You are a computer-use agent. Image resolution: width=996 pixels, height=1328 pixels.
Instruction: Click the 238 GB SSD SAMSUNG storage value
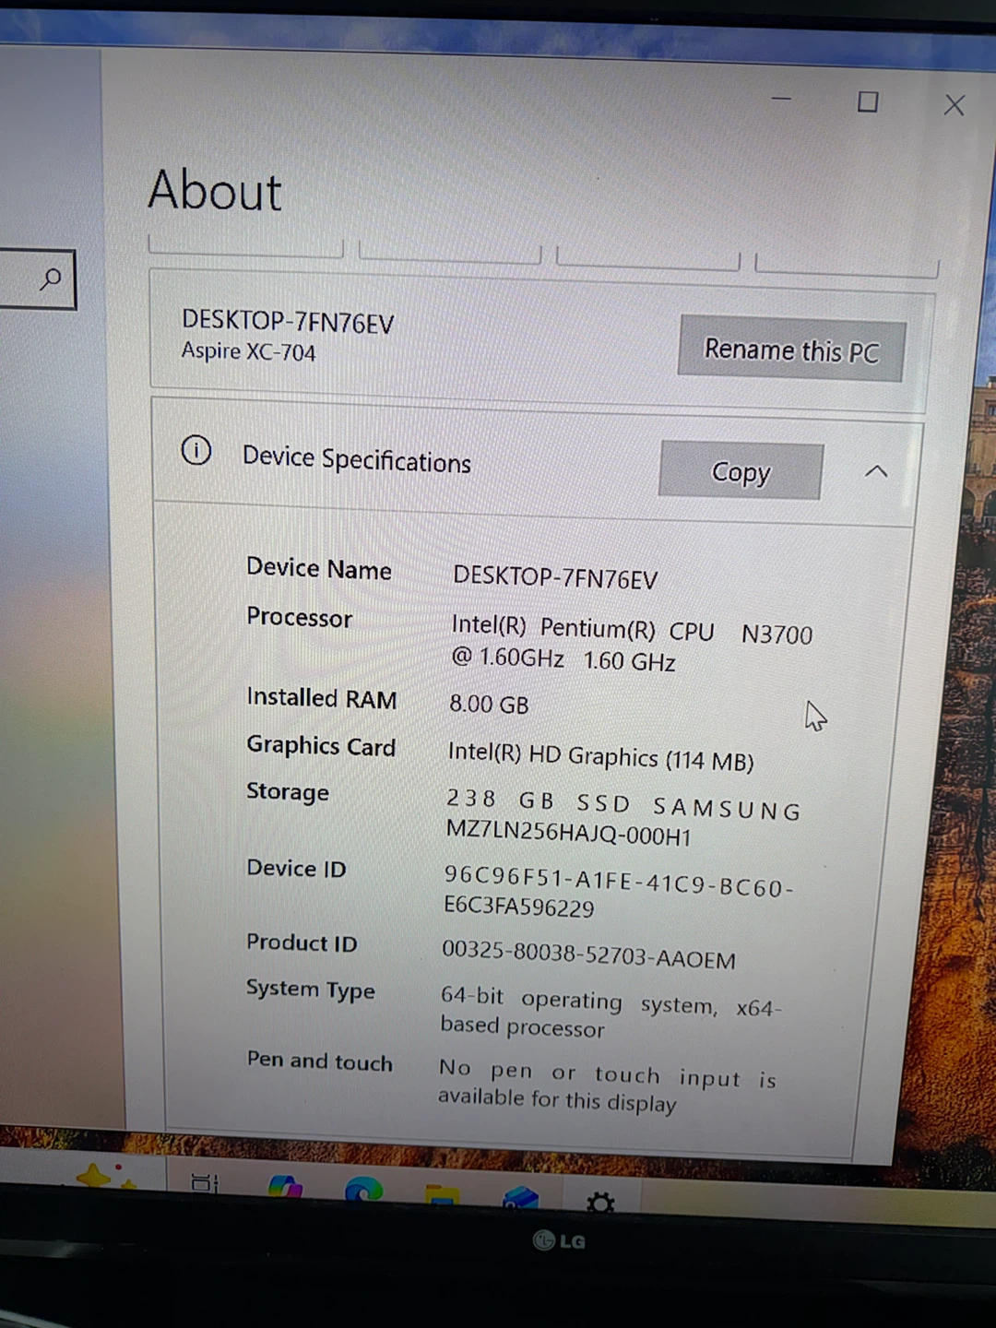[x=623, y=818]
